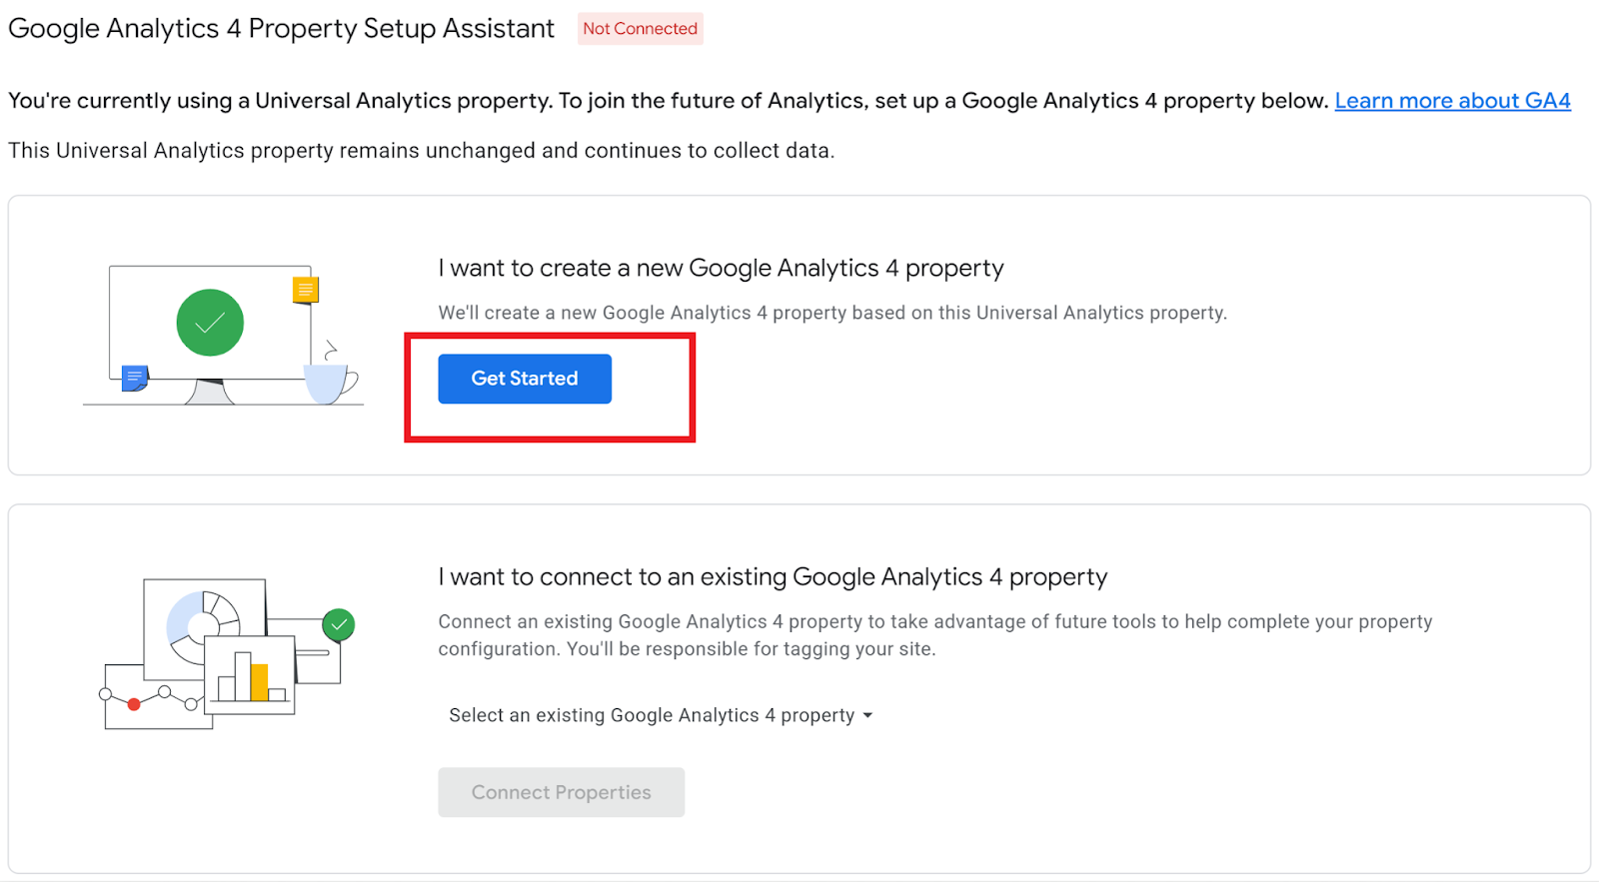Click the green checkmark inside the monitor illustration
Viewport: 1599px width, 882px height.
point(210,323)
